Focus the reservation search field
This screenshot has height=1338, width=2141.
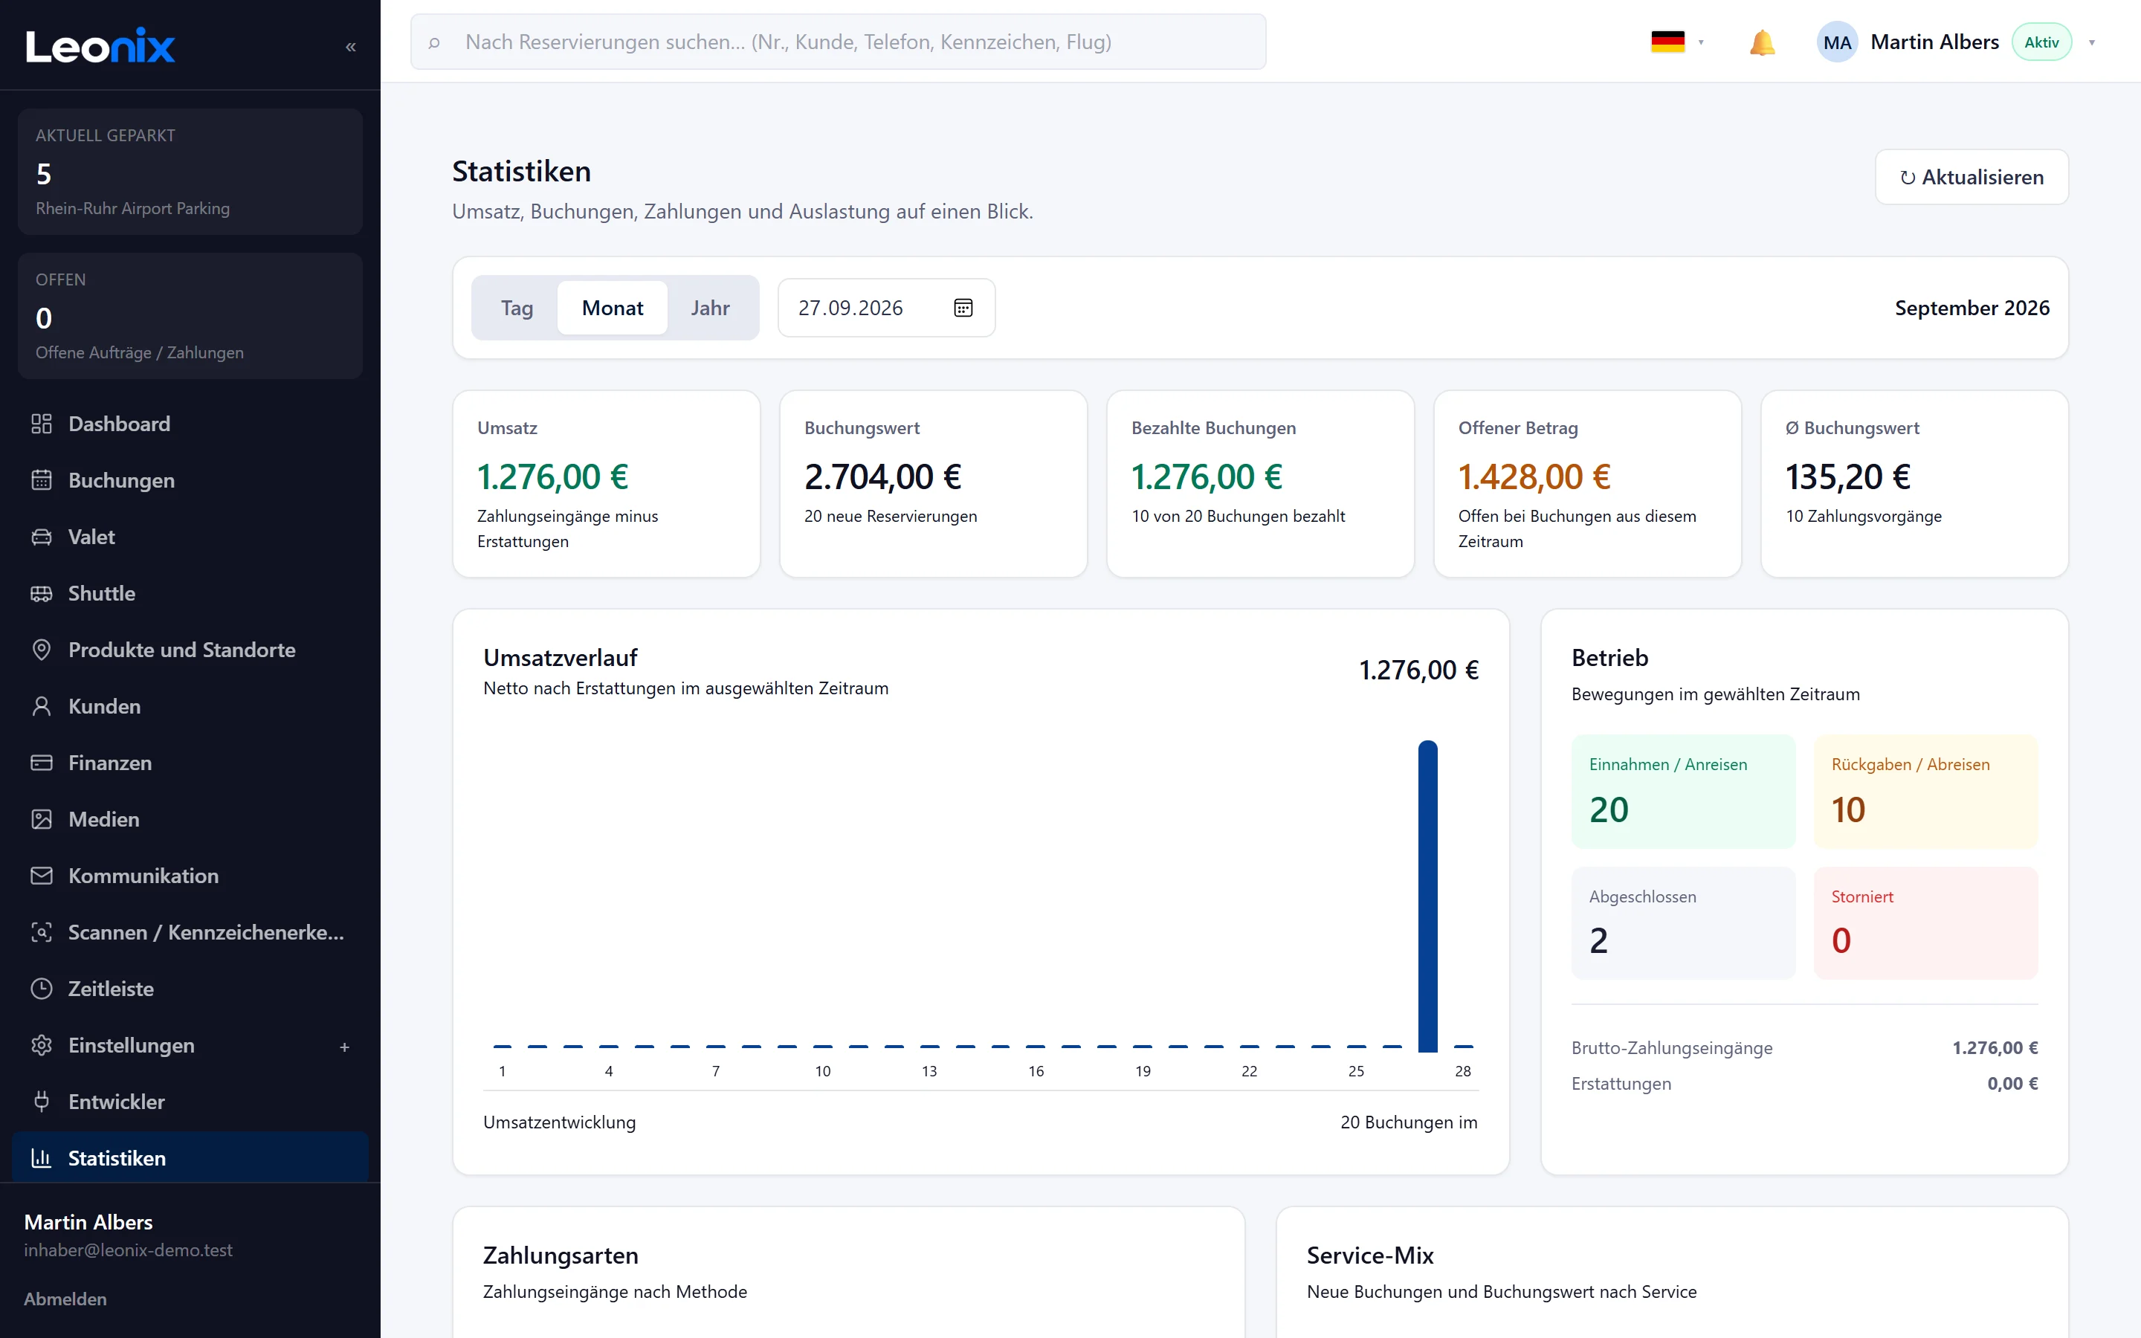[x=838, y=42]
